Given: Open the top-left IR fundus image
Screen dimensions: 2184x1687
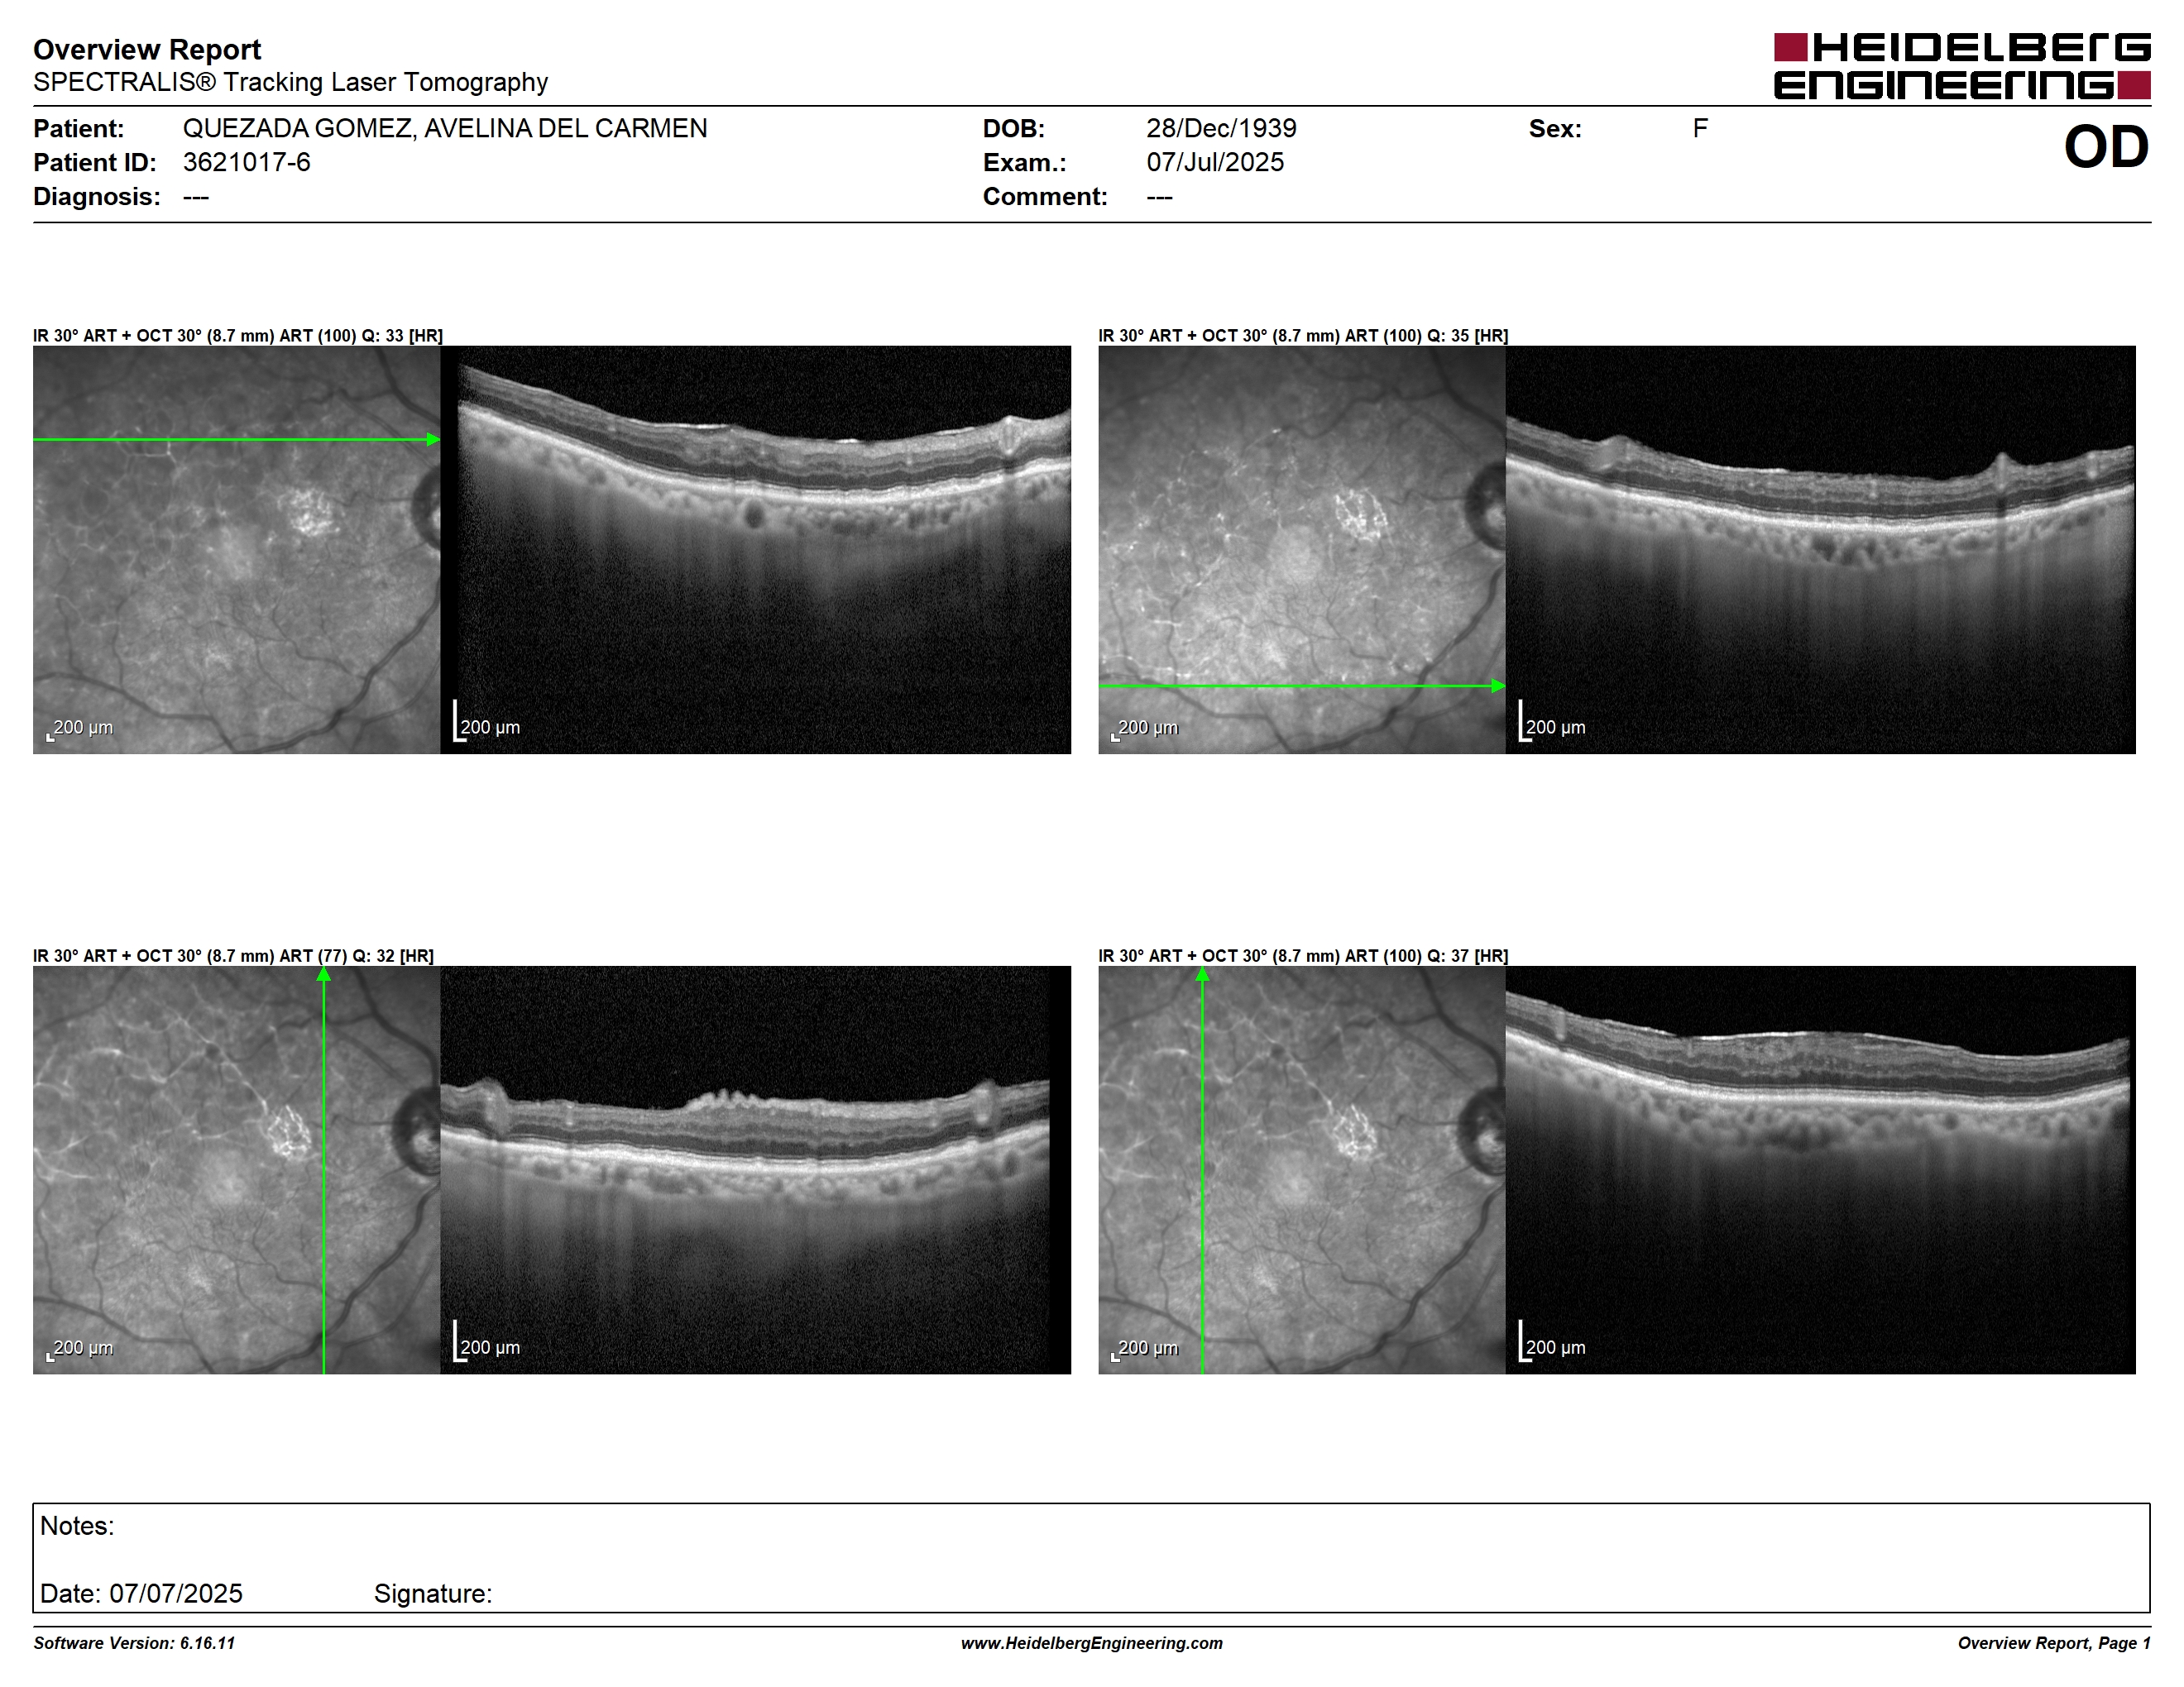Looking at the screenshot, I should coord(237,550).
